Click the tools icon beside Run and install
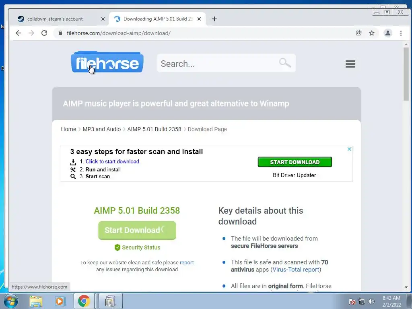Screen dimensions: 412x309 coord(73,170)
